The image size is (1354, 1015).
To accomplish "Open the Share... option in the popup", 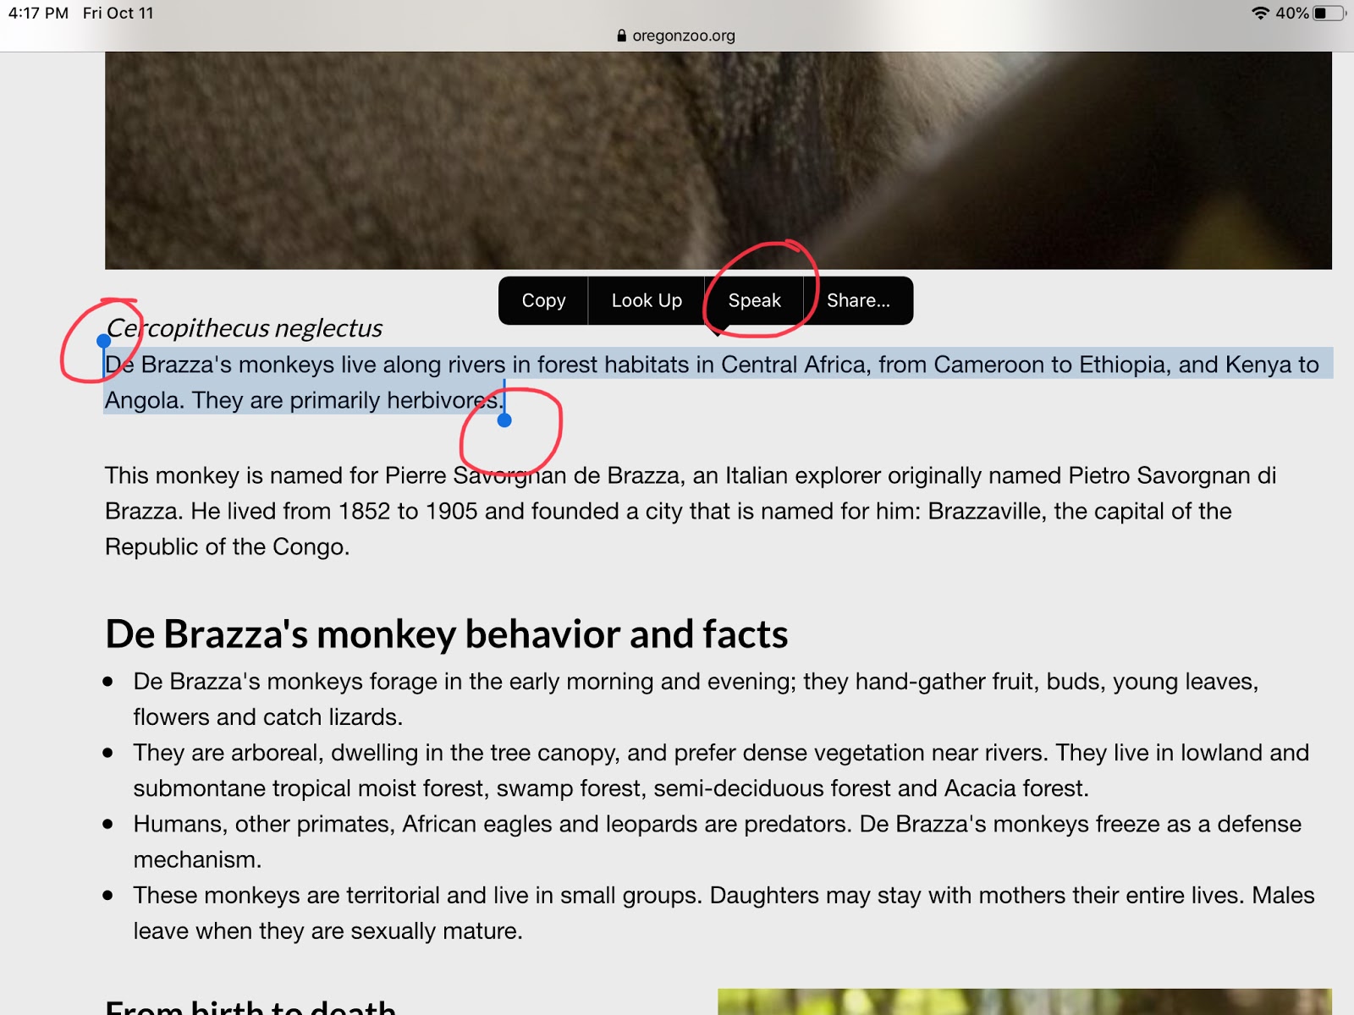I will pos(858,300).
